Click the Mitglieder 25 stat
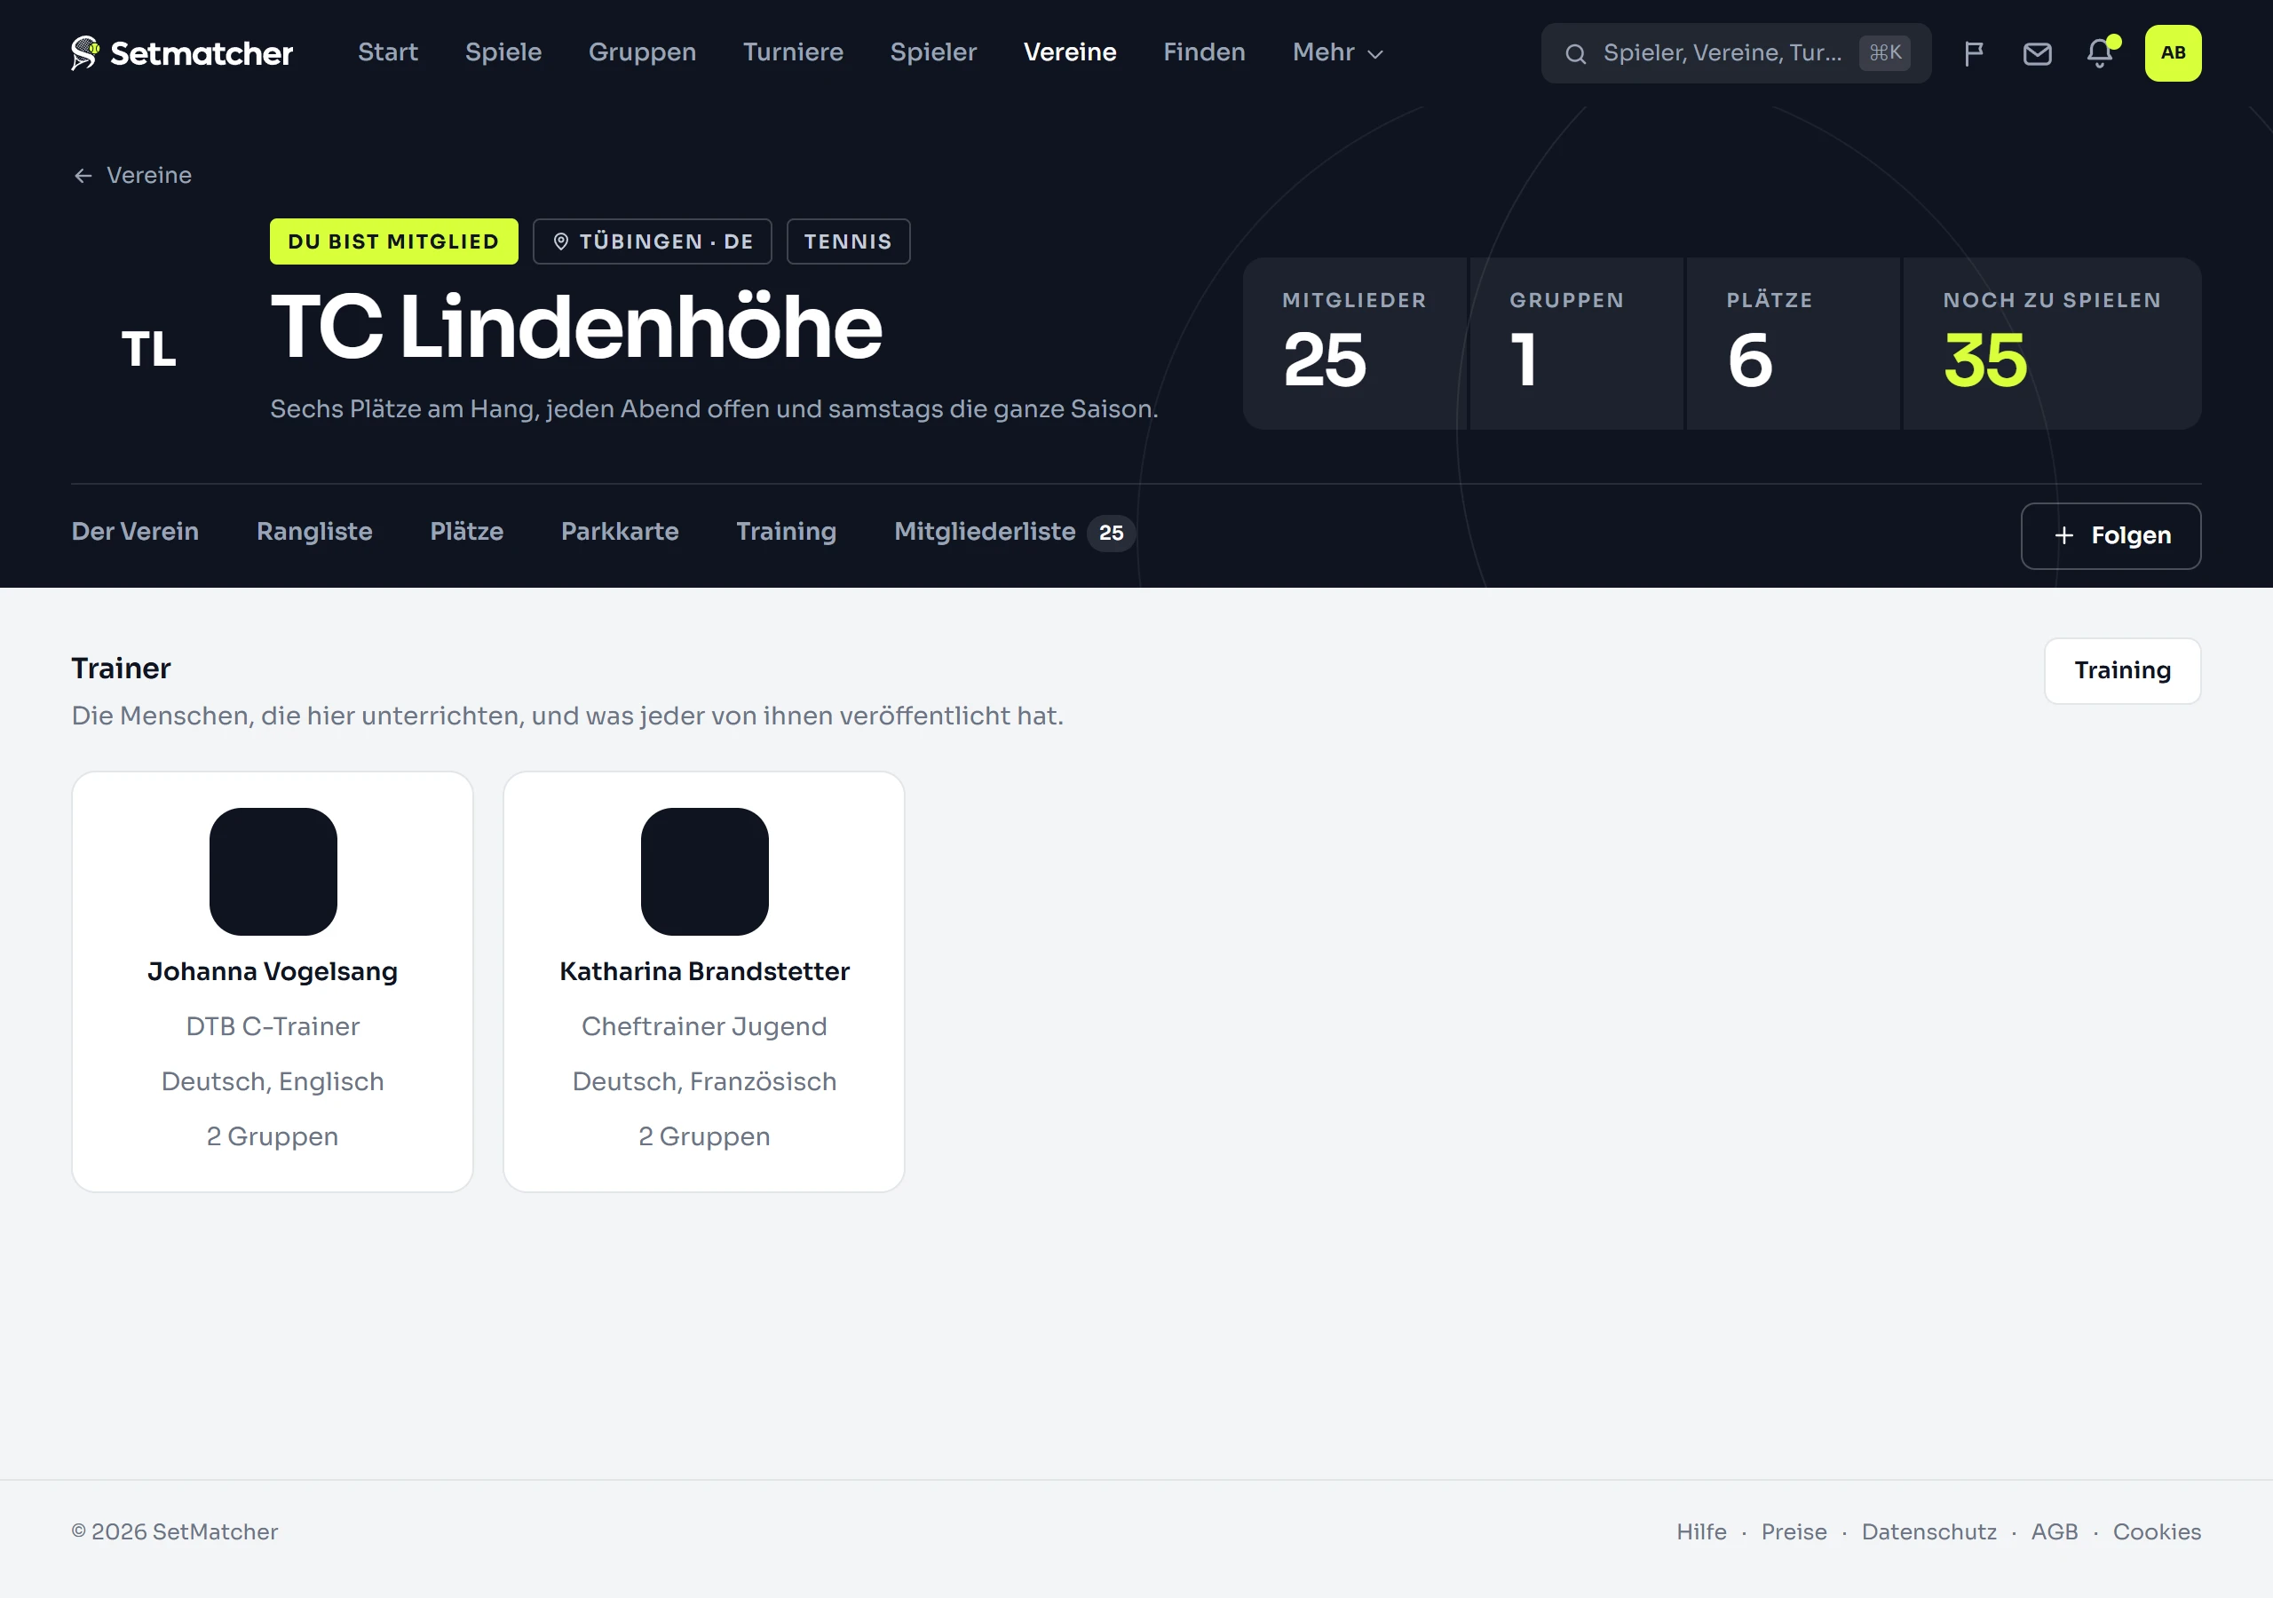Image resolution: width=2273 pixels, height=1598 pixels. click(x=1354, y=344)
